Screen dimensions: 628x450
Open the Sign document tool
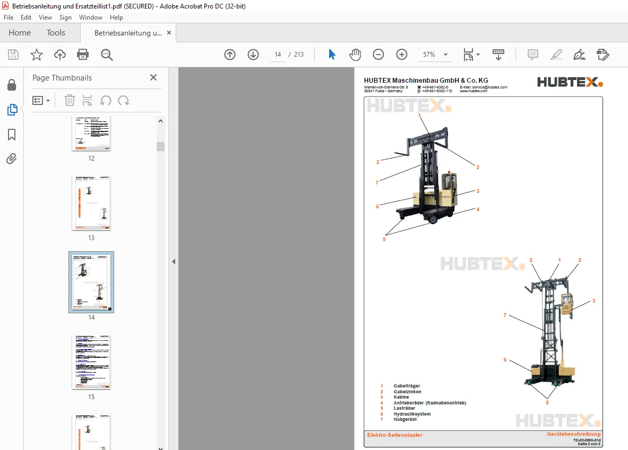(x=580, y=55)
